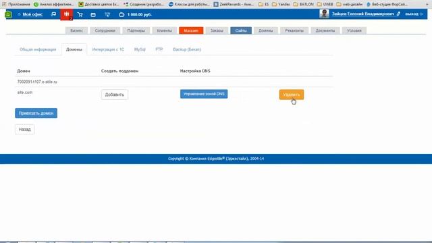Switch to the Документы section tab
Image resolution: width=432 pixels, height=243 pixels.
pos(325,30)
